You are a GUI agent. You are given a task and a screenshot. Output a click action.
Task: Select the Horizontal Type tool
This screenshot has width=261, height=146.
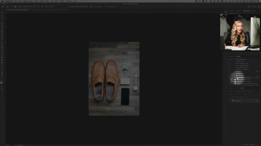pyautogui.click(x=2, y=65)
